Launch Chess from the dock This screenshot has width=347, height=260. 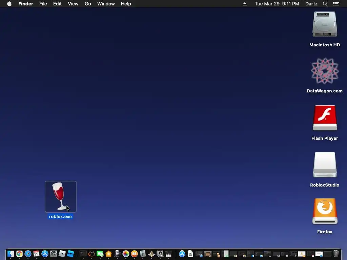[x=151, y=254]
